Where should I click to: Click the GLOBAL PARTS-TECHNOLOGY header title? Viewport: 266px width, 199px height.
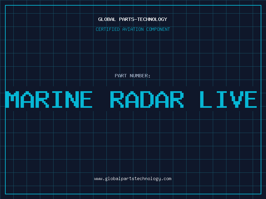[133, 19]
